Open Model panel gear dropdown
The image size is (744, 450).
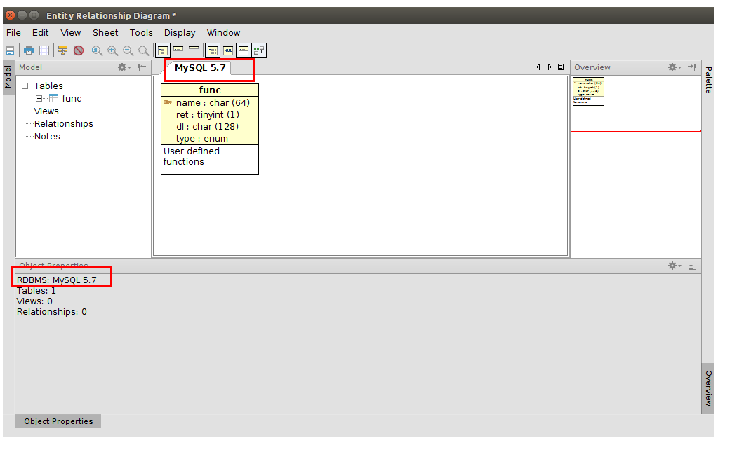click(x=124, y=67)
